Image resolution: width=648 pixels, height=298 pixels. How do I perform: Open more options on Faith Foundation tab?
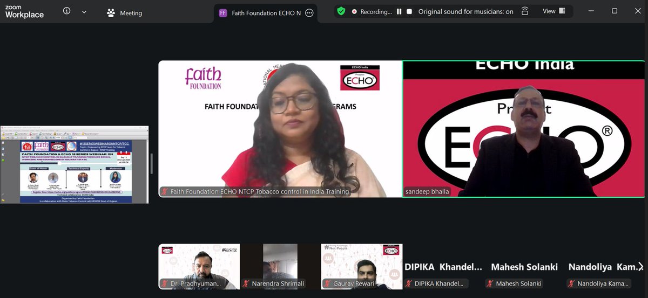(x=309, y=13)
